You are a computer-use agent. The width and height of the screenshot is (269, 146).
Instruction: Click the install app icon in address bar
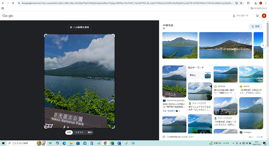pos(237,3)
